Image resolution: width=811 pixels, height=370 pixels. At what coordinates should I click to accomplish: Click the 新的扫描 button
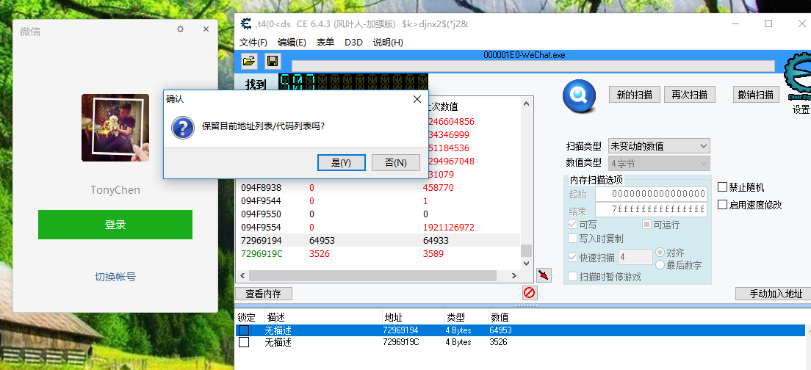(x=635, y=95)
